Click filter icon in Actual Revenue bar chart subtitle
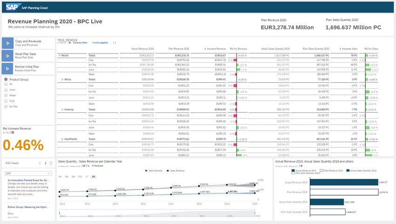The height and width of the screenshot is (224, 396). pyautogui.click(x=301, y=166)
